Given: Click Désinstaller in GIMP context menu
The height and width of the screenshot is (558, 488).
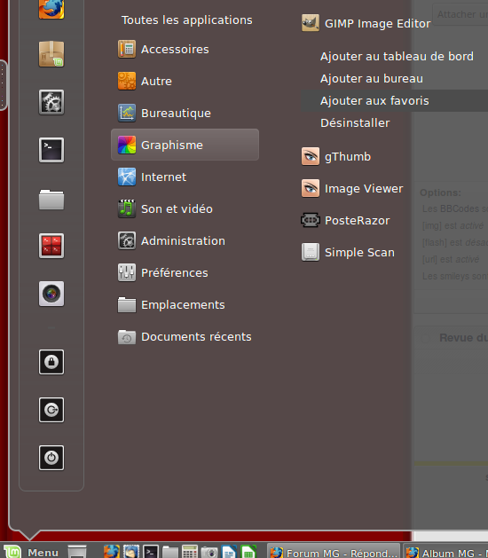Looking at the screenshot, I should click(355, 122).
